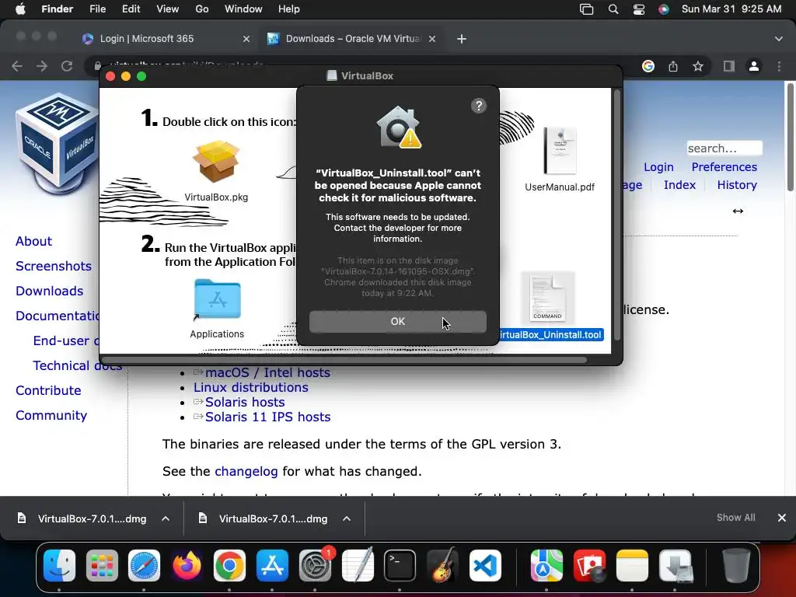Image resolution: width=796 pixels, height=597 pixels.
Task: Open the Downloads sidebar link
Action: (x=49, y=291)
